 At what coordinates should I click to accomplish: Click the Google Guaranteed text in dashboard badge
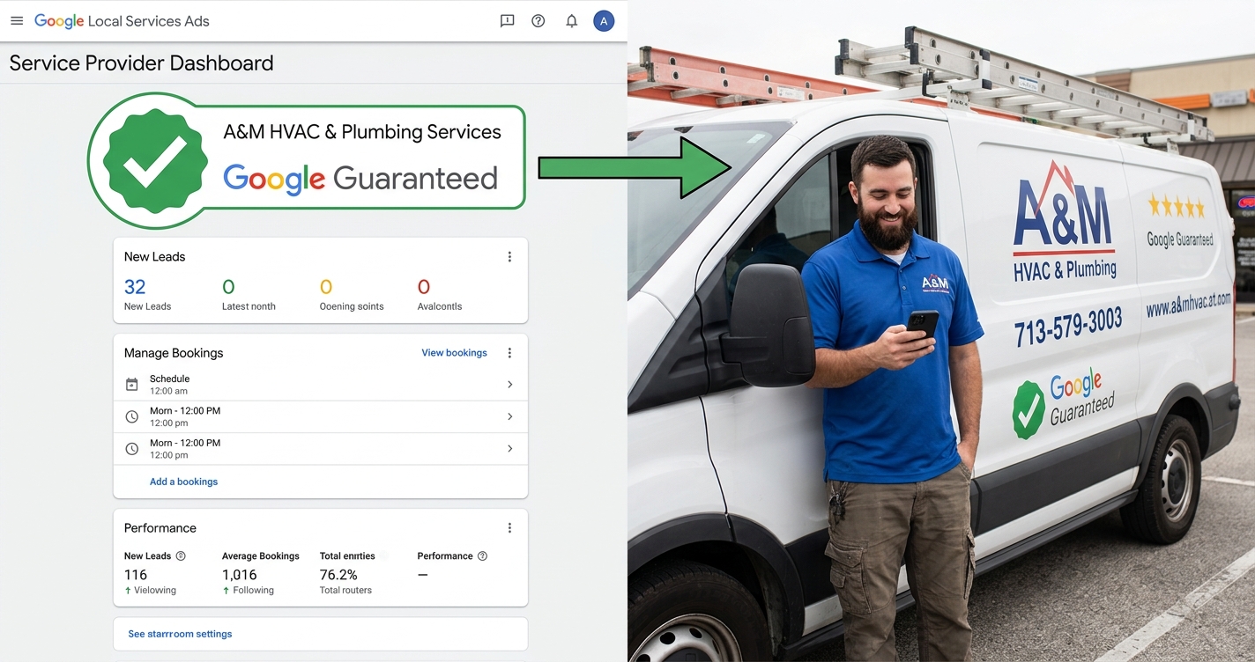tap(360, 179)
